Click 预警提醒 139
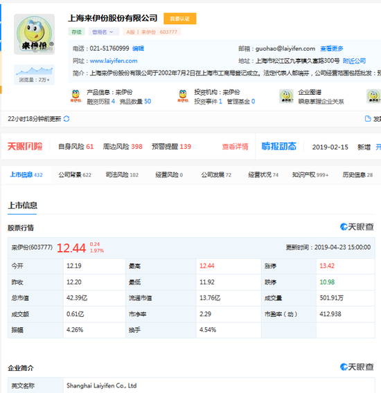 point(171,147)
